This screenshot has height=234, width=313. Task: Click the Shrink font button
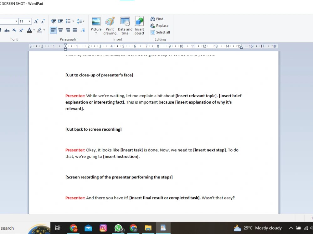[x=43, y=21]
